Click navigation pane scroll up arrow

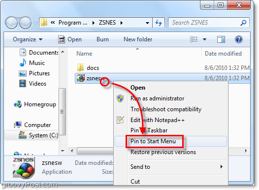(x=63, y=52)
